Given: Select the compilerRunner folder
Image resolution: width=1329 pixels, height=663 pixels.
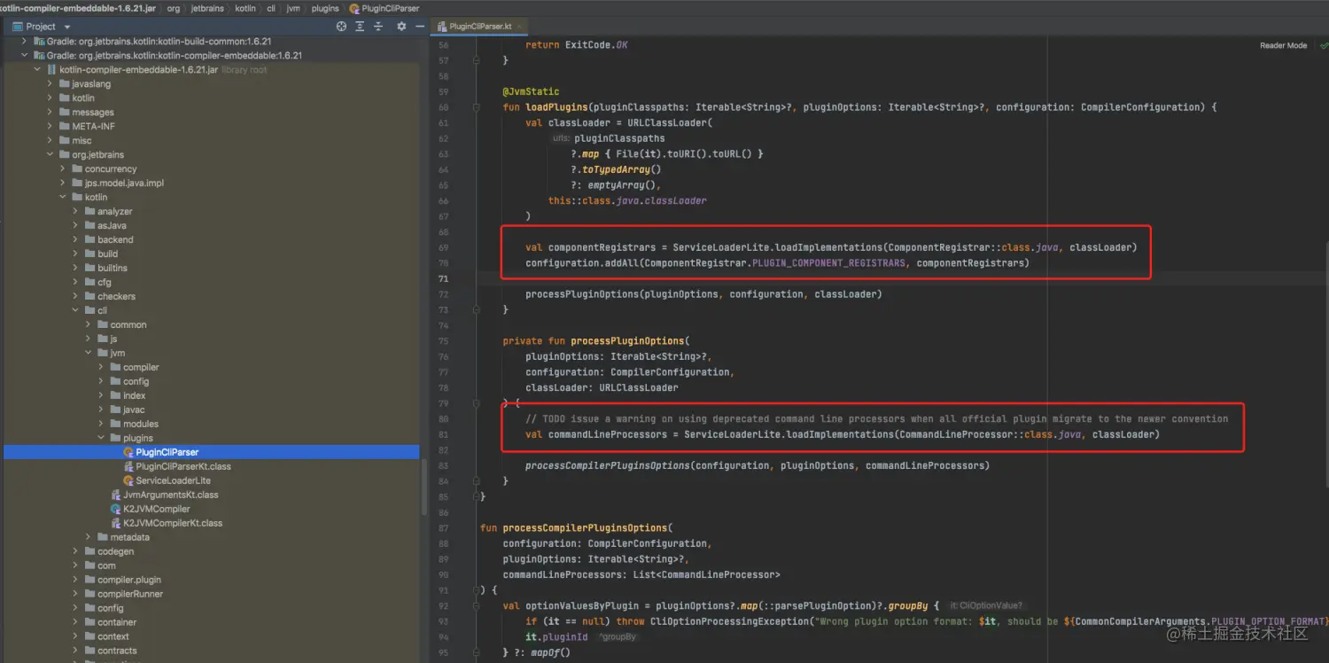Looking at the screenshot, I should (130, 594).
